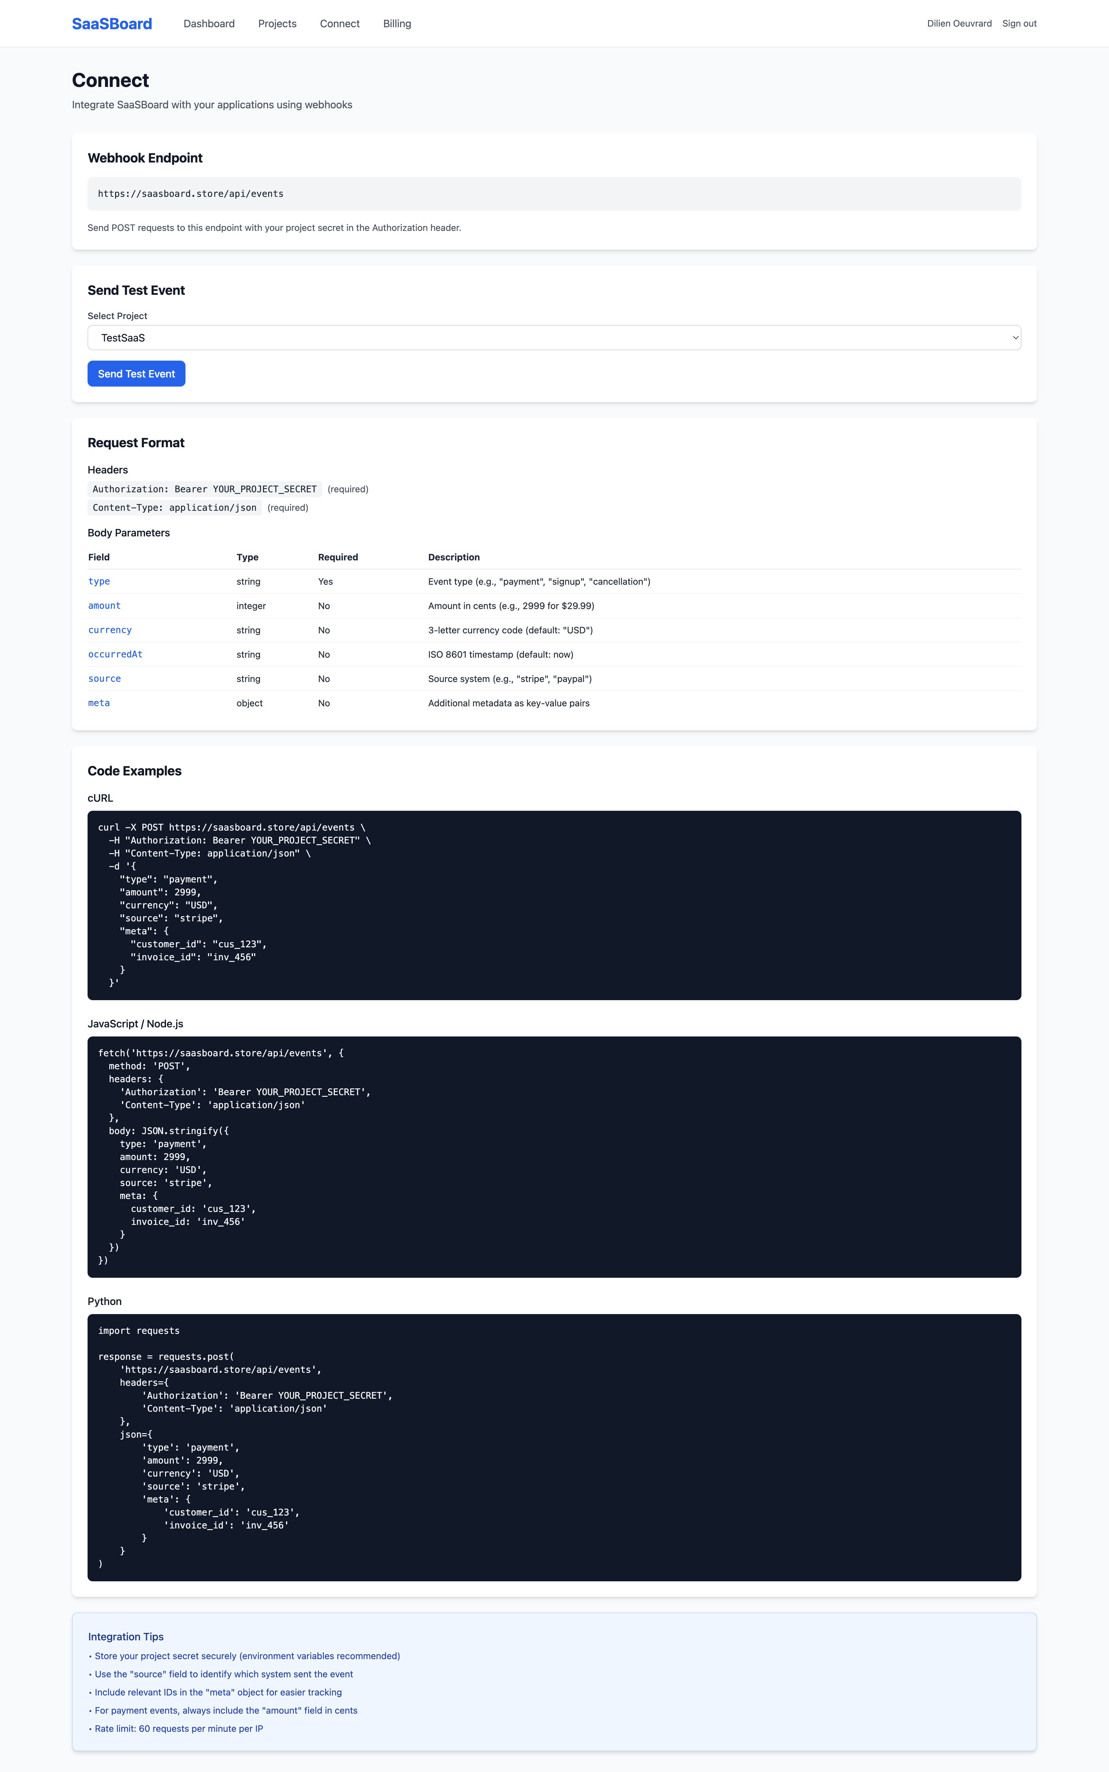Select the Connect nav item
Image resolution: width=1109 pixels, height=1772 pixels.
(339, 23)
